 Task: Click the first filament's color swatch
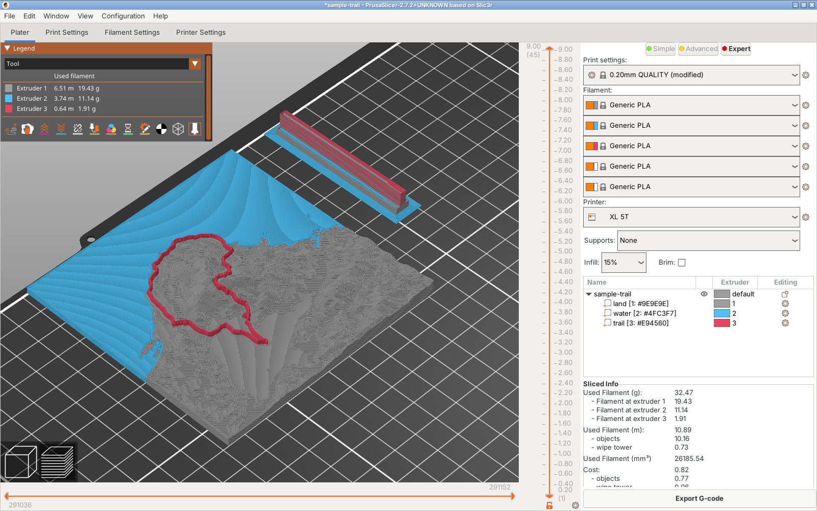pyautogui.click(x=592, y=105)
